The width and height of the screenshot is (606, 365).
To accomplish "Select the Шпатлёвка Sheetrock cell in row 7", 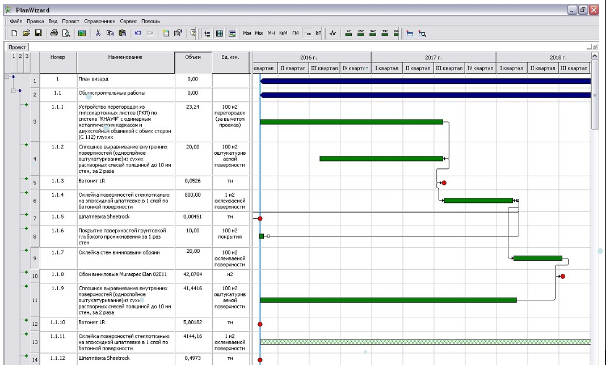I will [125, 219].
